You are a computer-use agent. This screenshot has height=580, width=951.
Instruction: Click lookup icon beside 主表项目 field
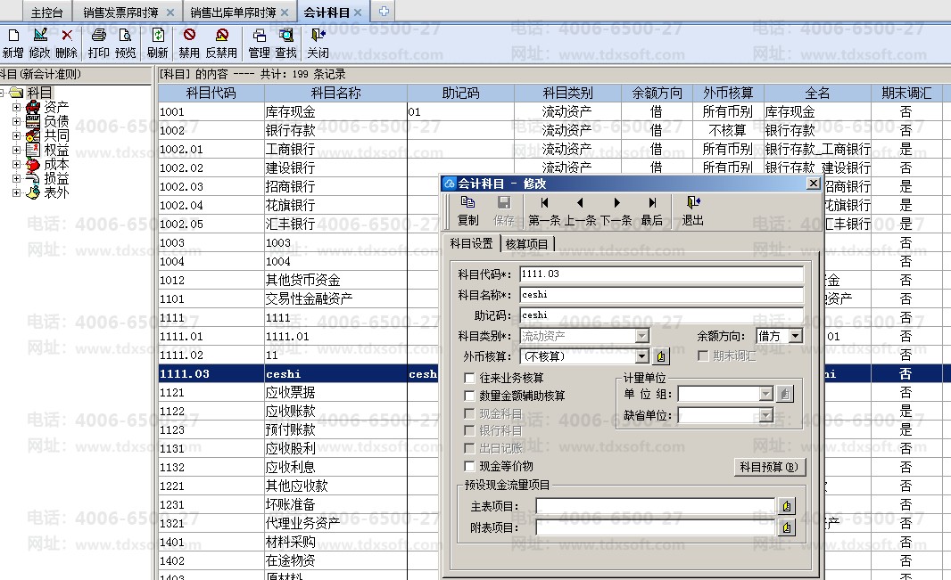click(787, 505)
